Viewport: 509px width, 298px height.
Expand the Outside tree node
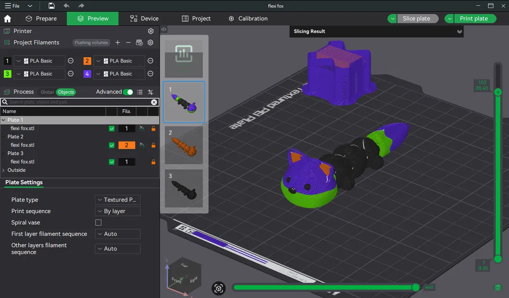click(x=3, y=170)
